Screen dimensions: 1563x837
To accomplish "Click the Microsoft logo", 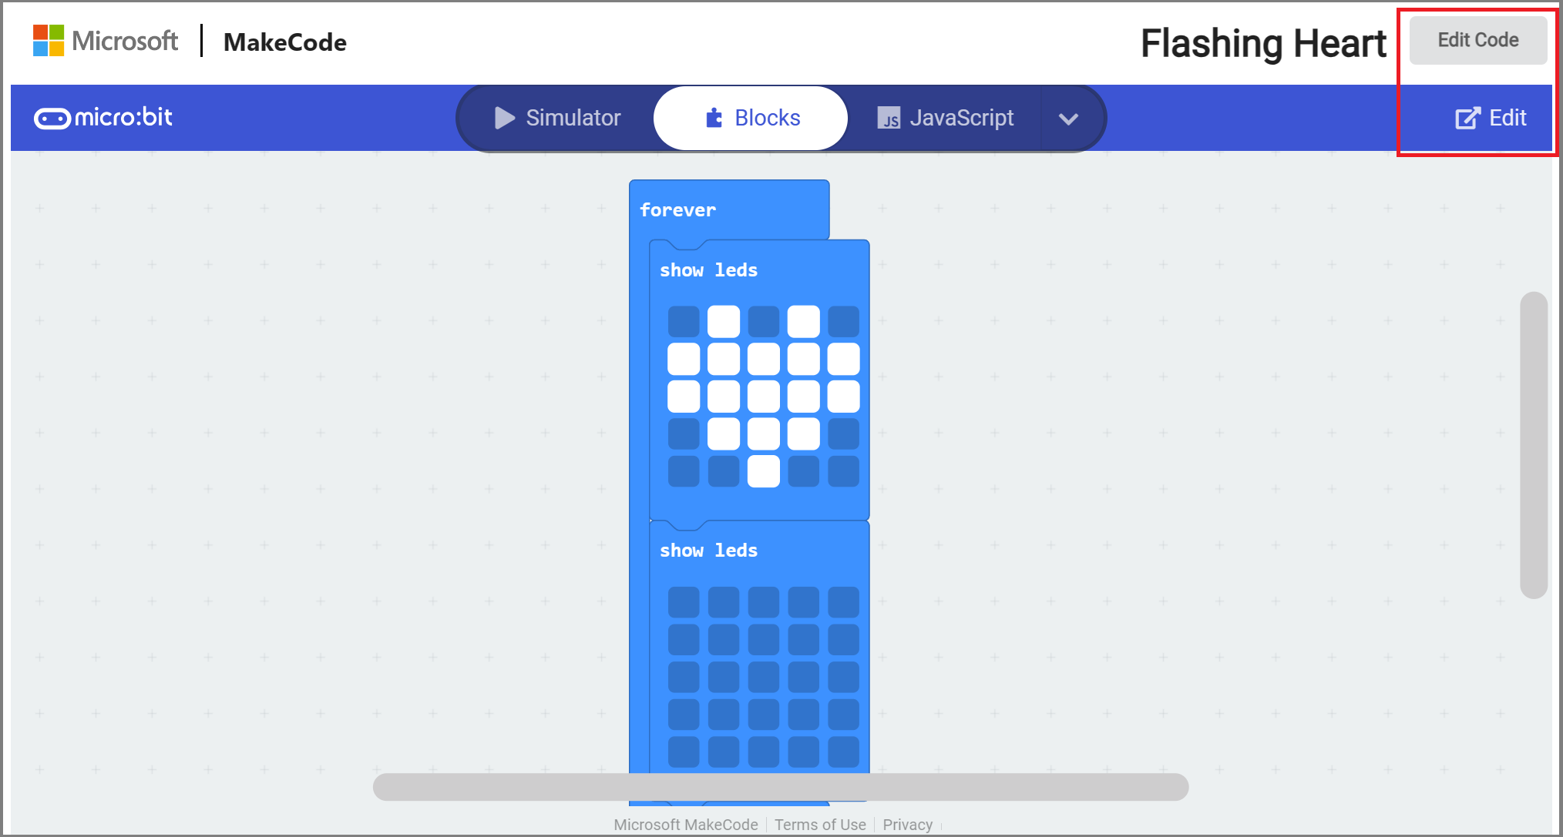I will tap(46, 40).
